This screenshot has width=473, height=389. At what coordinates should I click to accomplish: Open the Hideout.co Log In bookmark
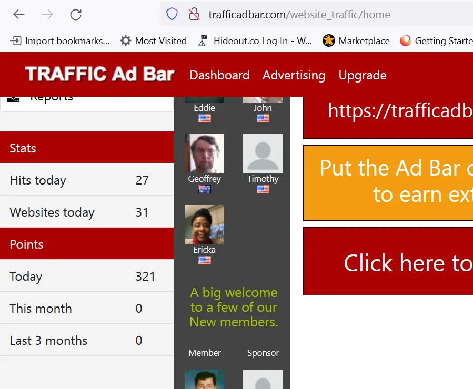coord(255,40)
